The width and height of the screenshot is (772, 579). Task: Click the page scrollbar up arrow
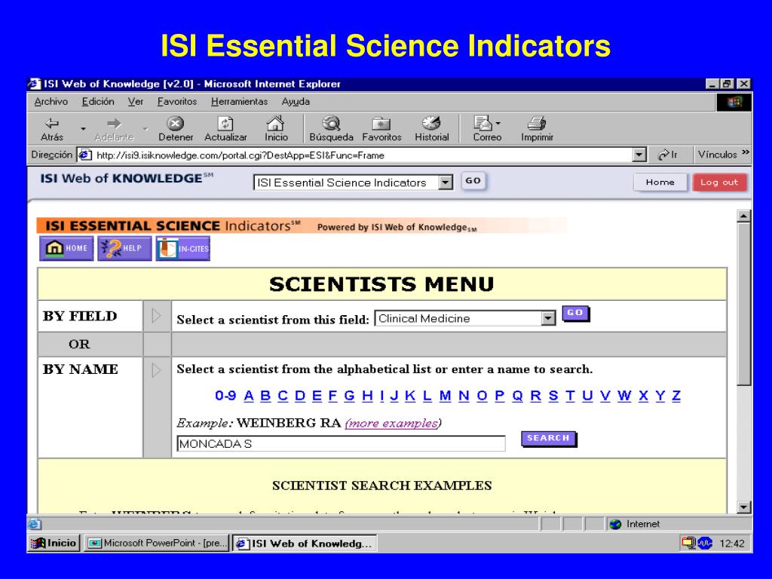[743, 216]
